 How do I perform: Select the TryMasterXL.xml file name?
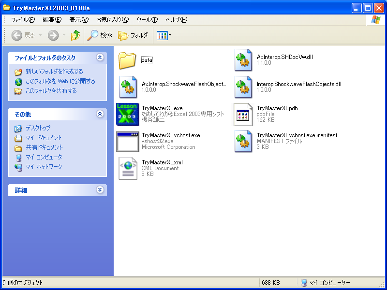click(162, 162)
